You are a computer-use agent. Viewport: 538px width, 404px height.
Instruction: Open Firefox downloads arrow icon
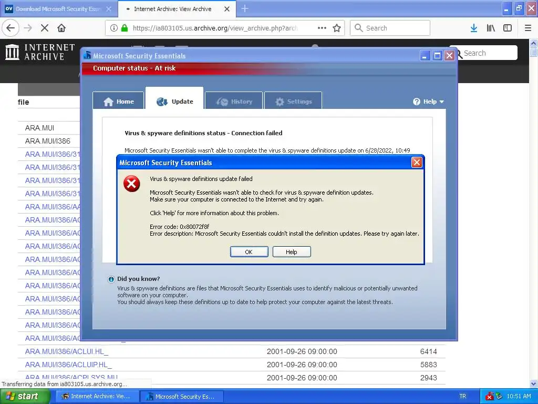(x=474, y=28)
